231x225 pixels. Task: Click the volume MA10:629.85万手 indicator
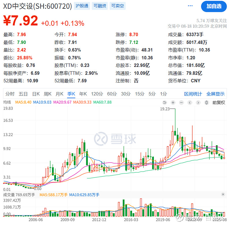tap(84, 195)
